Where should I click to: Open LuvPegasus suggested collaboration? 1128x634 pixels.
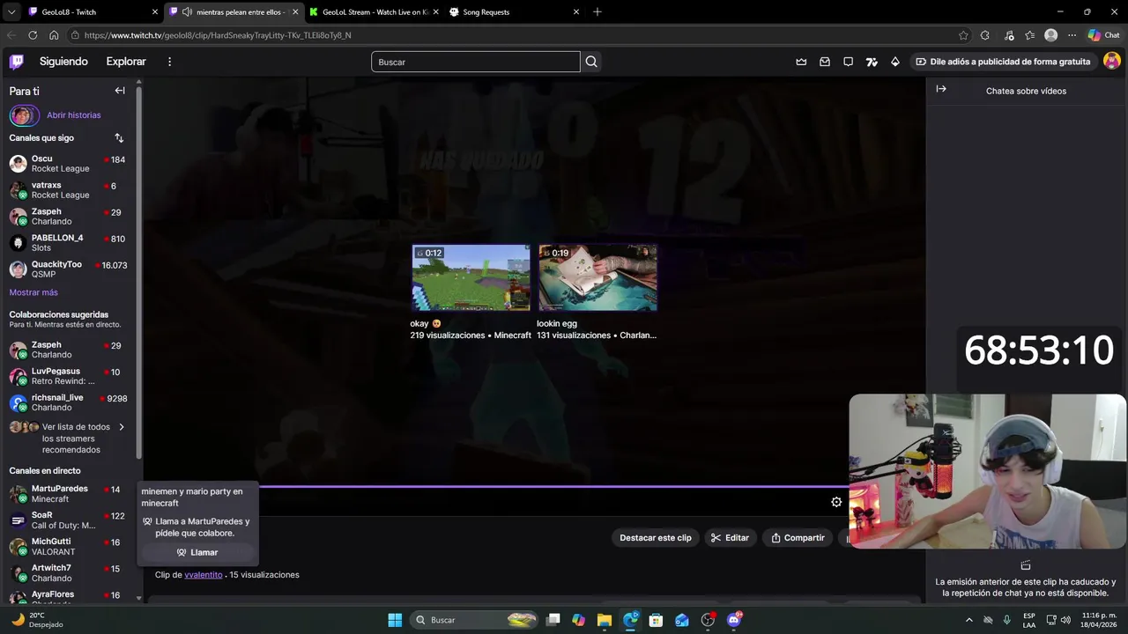point(68,376)
